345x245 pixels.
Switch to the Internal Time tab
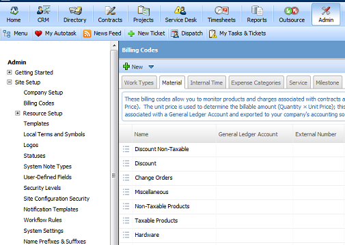coord(206,82)
